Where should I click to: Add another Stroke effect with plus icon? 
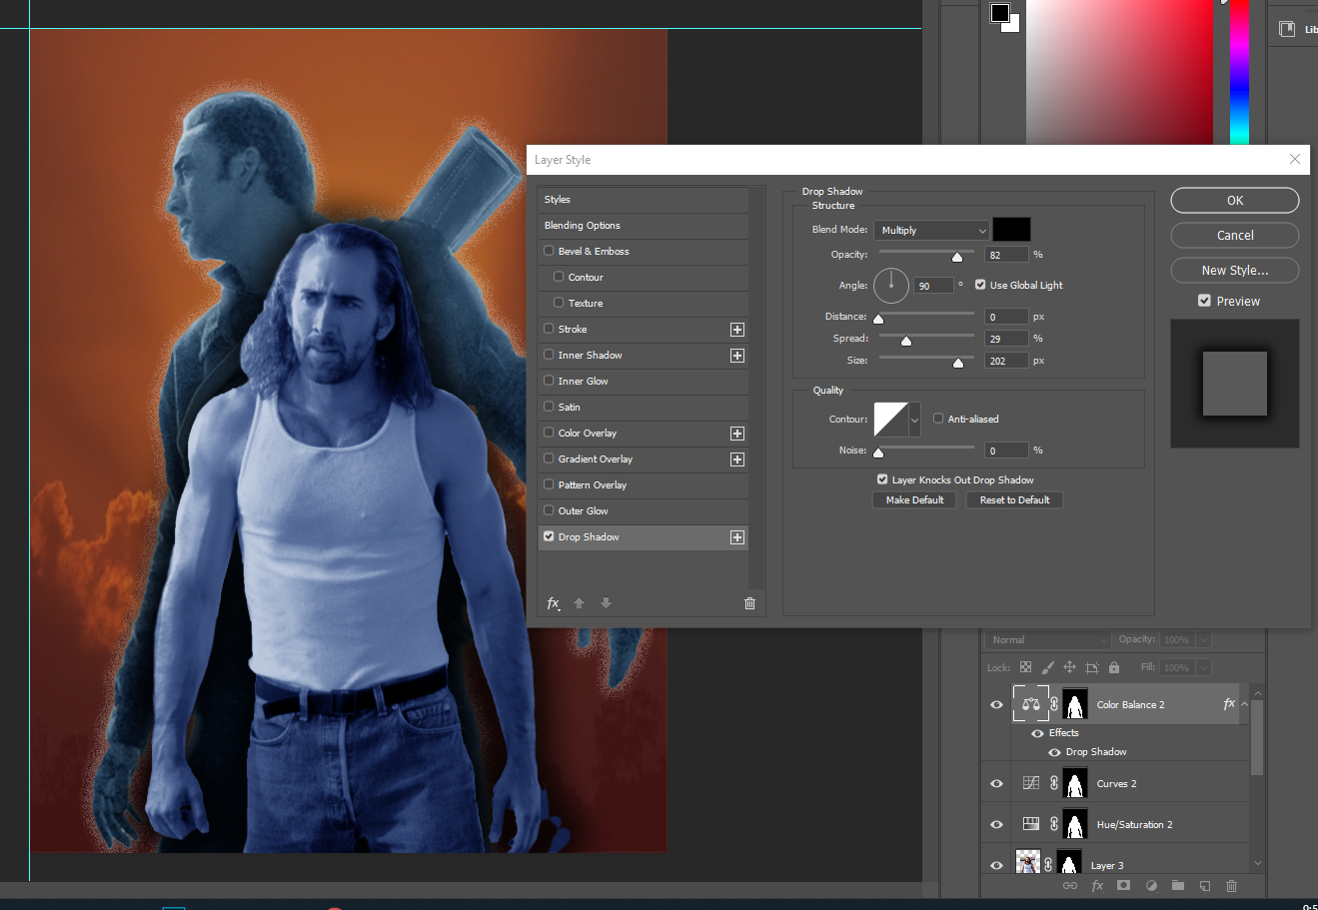click(737, 330)
